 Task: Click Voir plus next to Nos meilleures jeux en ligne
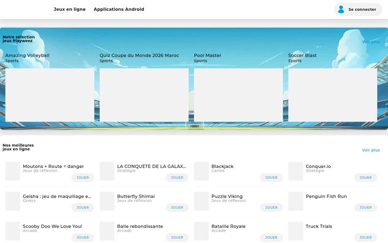coord(371,150)
